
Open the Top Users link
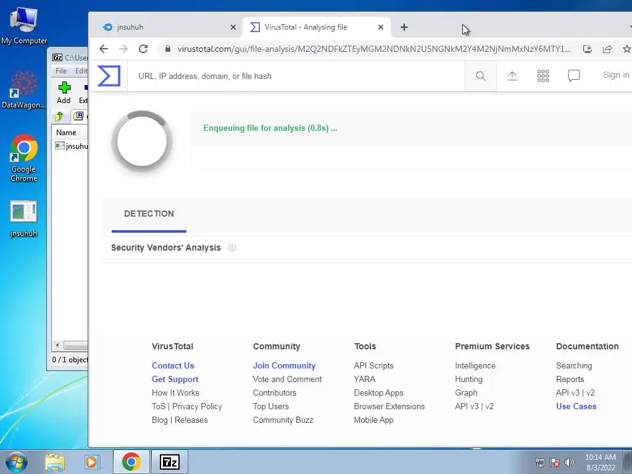(271, 406)
